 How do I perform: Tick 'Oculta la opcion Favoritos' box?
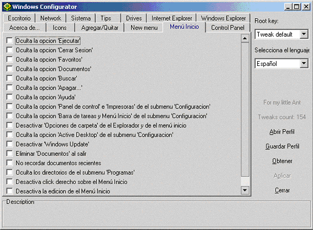click(9, 59)
